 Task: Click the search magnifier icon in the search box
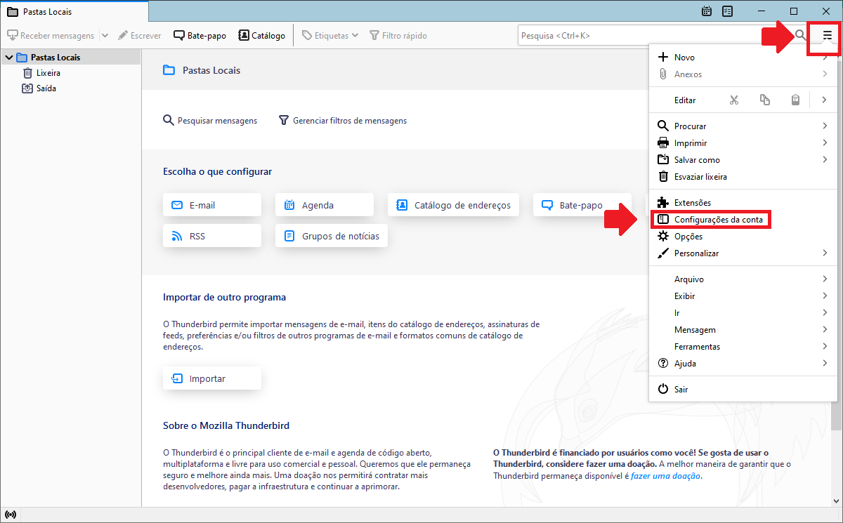[800, 35]
